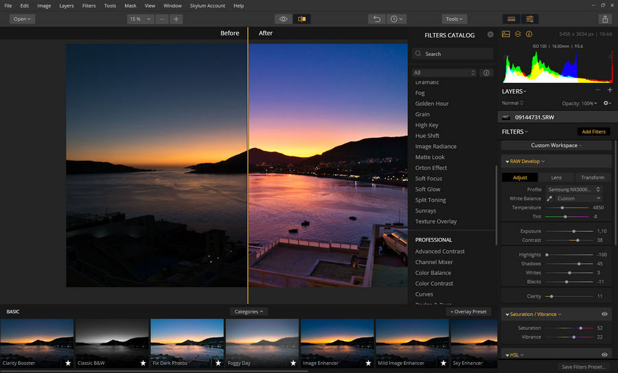This screenshot has width=618, height=373.
Task: Select the Golden Hour filter
Action: (432, 104)
